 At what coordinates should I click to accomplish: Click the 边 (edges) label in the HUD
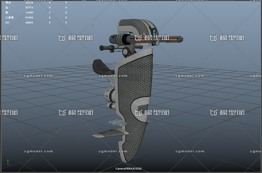tap(7, 8)
